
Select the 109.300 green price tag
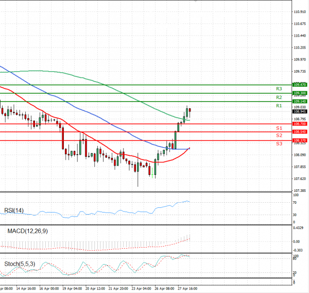coord(300,93)
